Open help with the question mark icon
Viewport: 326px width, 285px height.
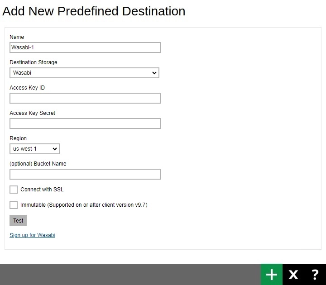point(315,274)
